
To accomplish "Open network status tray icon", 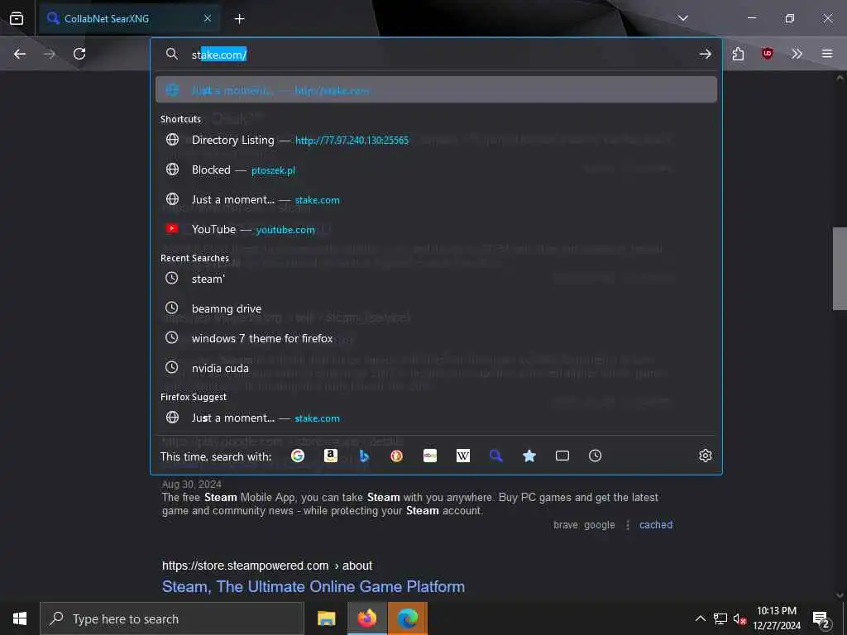I will [x=720, y=618].
